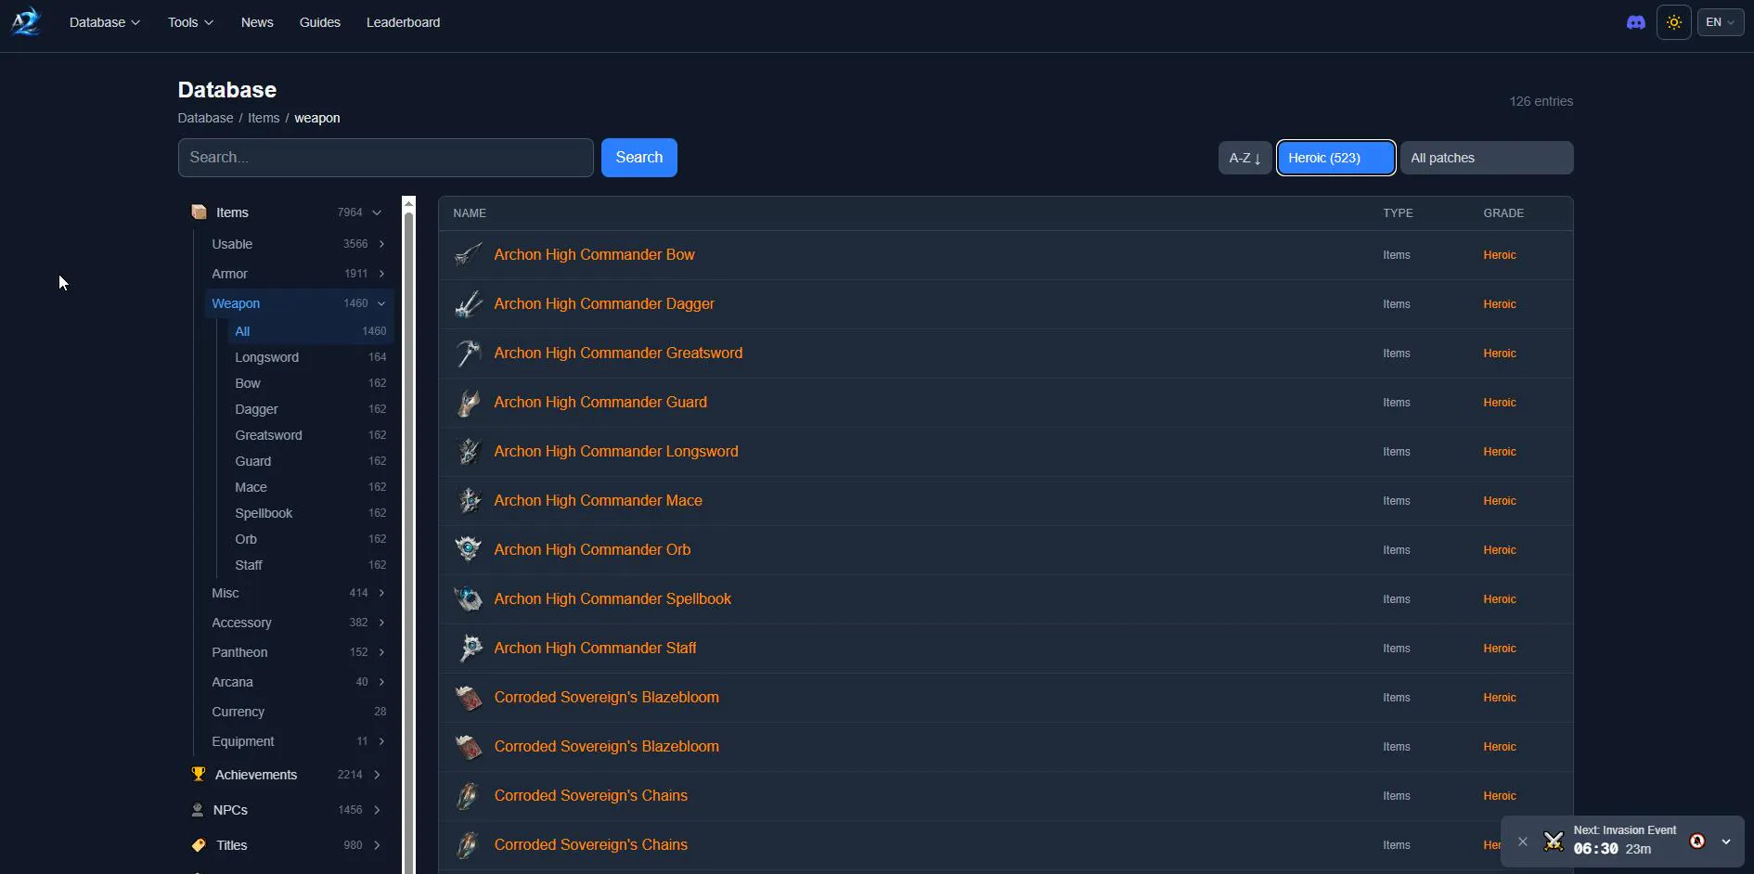Click the Archon High Commander Longsword icon
This screenshot has width=1754, height=874.
click(x=469, y=451)
